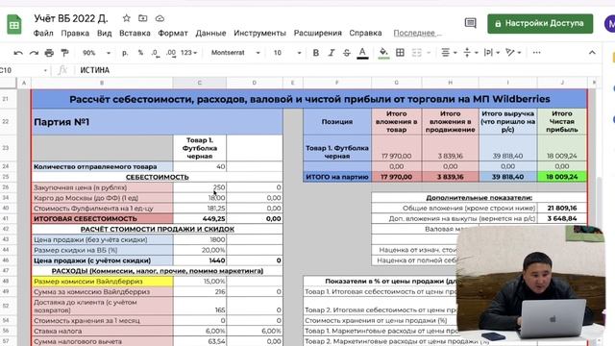Screen dimensions: 615x346
Task: Format as percent
Action: (x=140, y=53)
